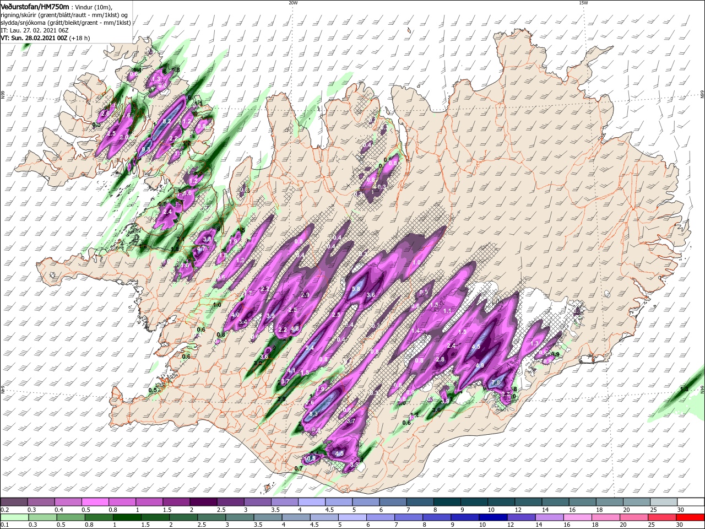Click the 'rigning/skúrir' legend description line
705x529 pixels.
pyautogui.click(x=64, y=15)
